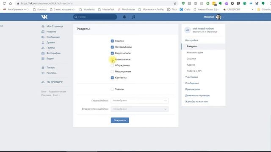Open the UNISENDER bookmark

click(232, 9)
